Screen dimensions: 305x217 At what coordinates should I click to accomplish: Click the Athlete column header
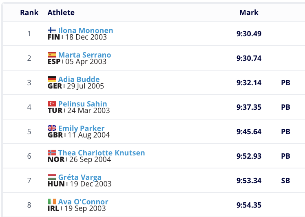[61, 12]
